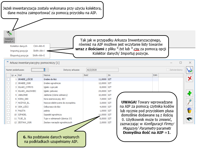
Task: Select the cell Grabie ogrodnicze
Action: click(x=63, y=83)
